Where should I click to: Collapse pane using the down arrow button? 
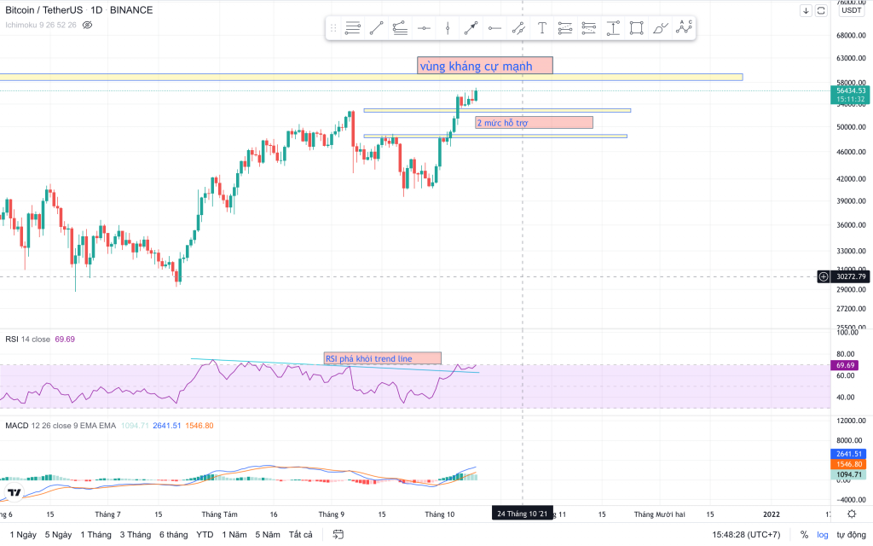(x=806, y=10)
